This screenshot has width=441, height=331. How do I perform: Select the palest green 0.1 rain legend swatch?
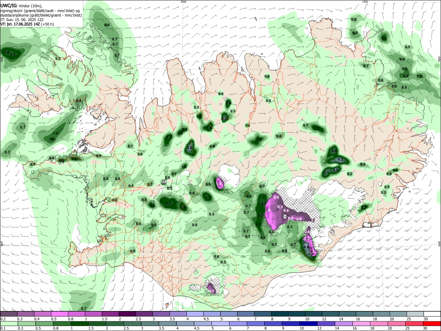point(9,323)
